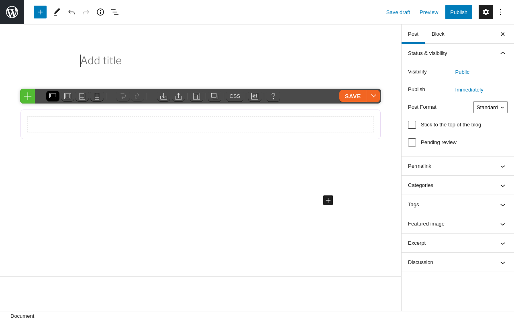Enable Stick to the top of the blog

[412, 125]
